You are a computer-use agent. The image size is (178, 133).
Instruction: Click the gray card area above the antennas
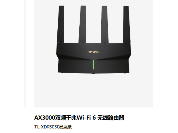94,2
